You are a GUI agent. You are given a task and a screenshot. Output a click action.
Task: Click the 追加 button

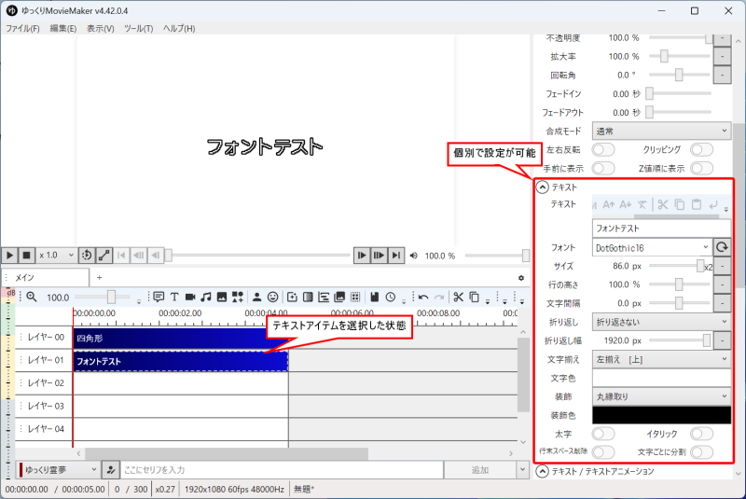[x=479, y=470]
